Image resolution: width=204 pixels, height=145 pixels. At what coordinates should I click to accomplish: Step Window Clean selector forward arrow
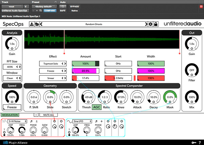(20, 78)
